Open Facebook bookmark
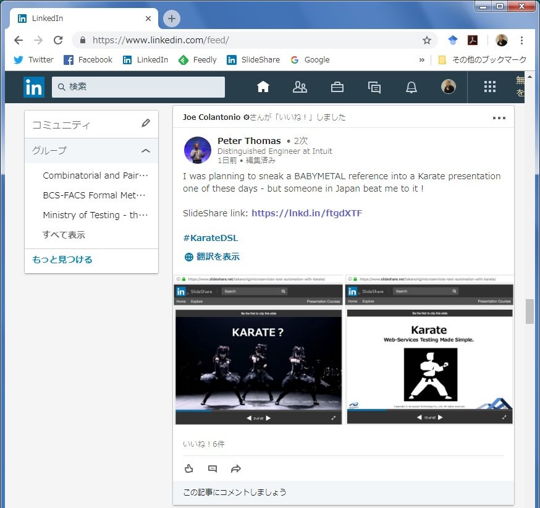 point(88,60)
